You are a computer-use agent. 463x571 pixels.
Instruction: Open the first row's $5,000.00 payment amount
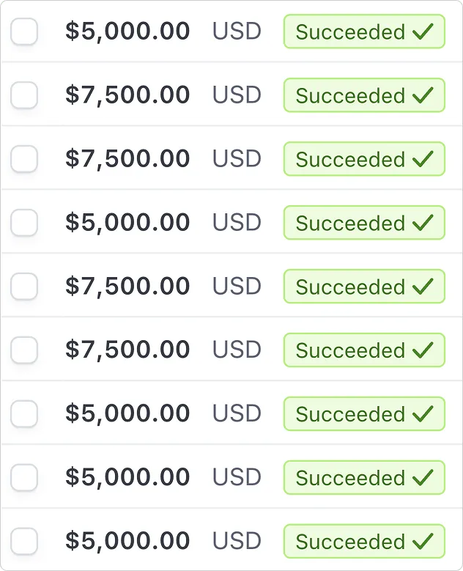127,32
